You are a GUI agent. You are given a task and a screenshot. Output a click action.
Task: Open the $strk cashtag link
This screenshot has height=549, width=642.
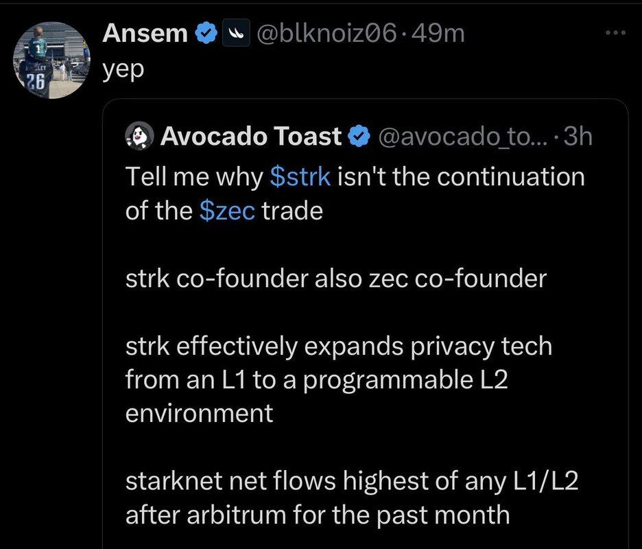(300, 177)
